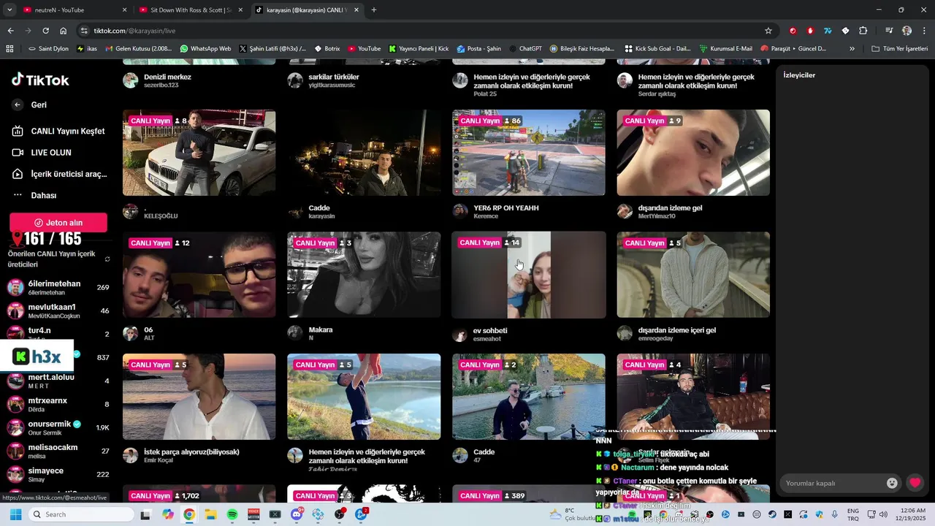
Task: Open OBS Studio from the taskbar
Action: point(340,514)
